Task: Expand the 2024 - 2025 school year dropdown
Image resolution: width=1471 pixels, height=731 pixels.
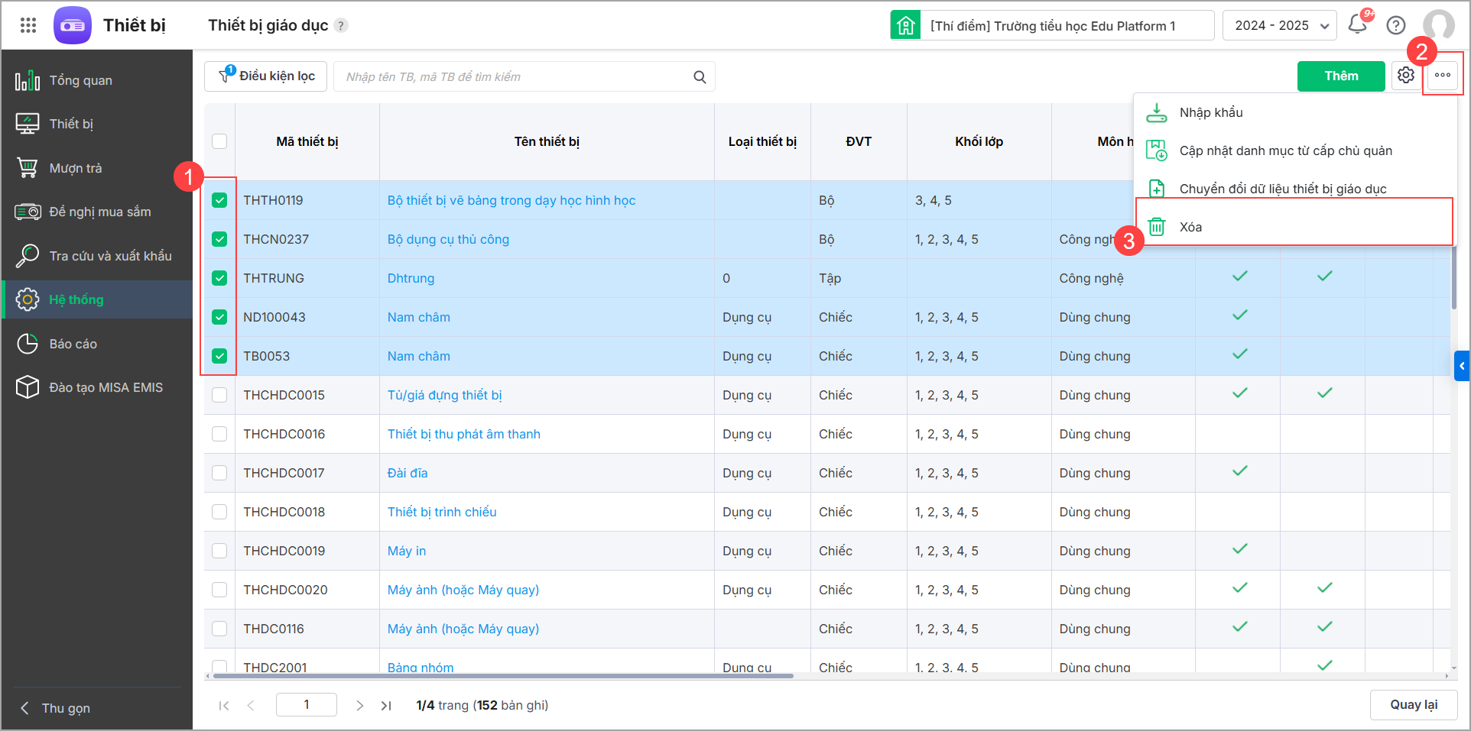Action: click(1279, 25)
